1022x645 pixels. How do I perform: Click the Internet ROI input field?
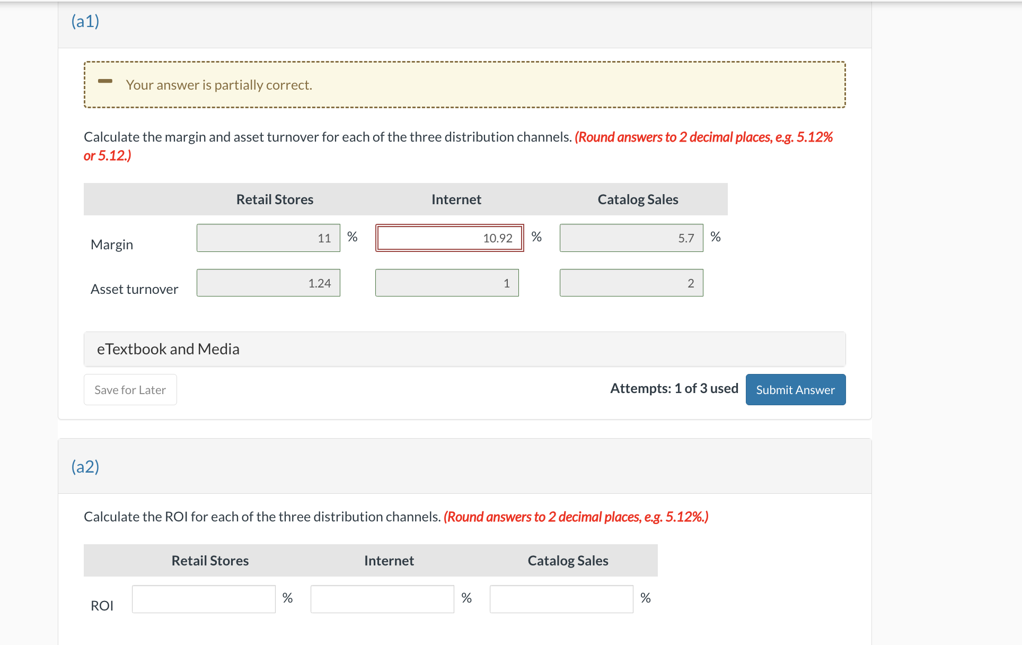click(x=382, y=599)
